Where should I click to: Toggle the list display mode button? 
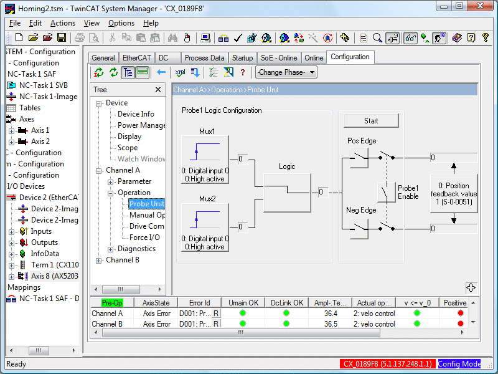point(142,72)
